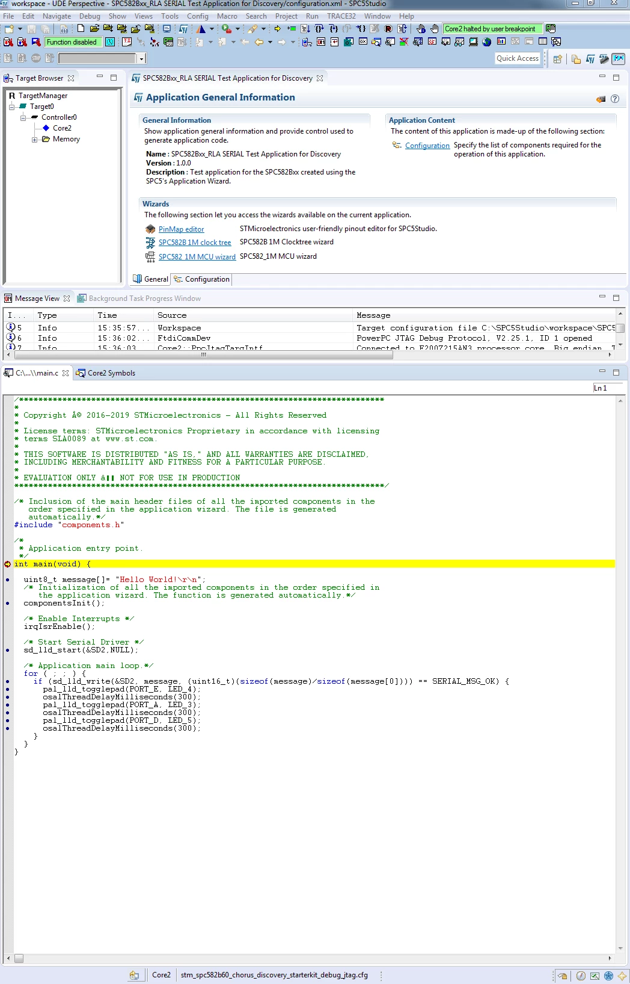
Task: Open help for Application General Information
Action: click(x=614, y=99)
